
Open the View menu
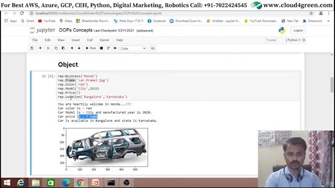click(x=61, y=40)
